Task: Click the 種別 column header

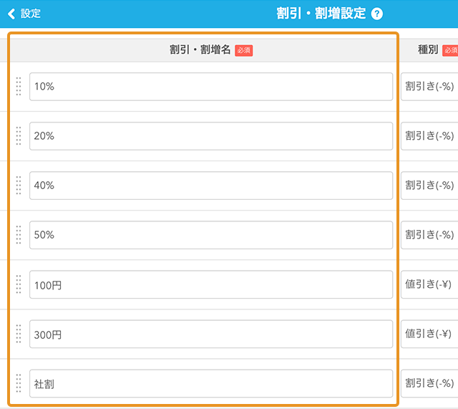Action: point(428,49)
